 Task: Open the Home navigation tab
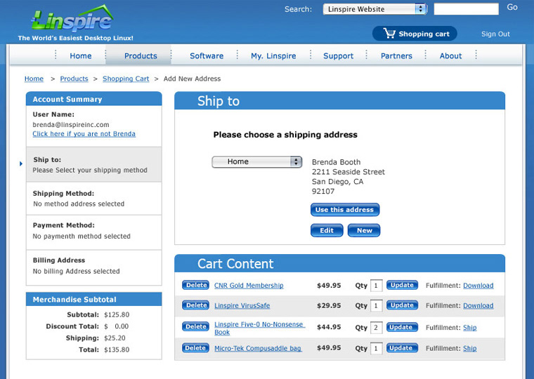pos(81,55)
